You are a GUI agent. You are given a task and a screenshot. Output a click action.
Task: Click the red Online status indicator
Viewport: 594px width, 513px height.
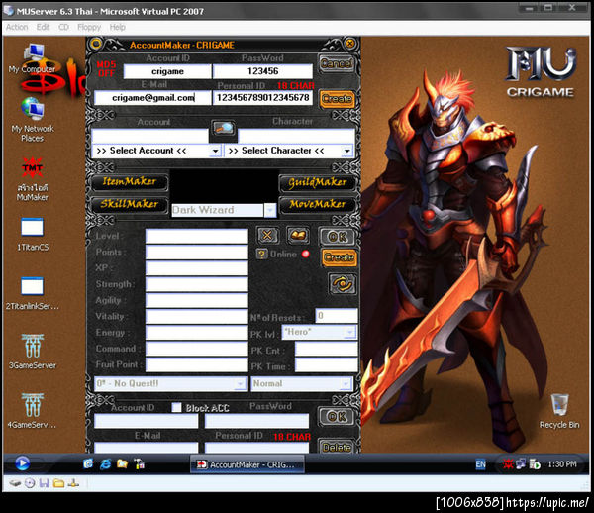click(305, 254)
